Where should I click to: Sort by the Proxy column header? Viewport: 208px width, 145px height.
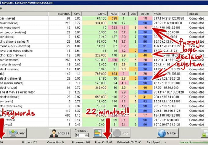170,14
